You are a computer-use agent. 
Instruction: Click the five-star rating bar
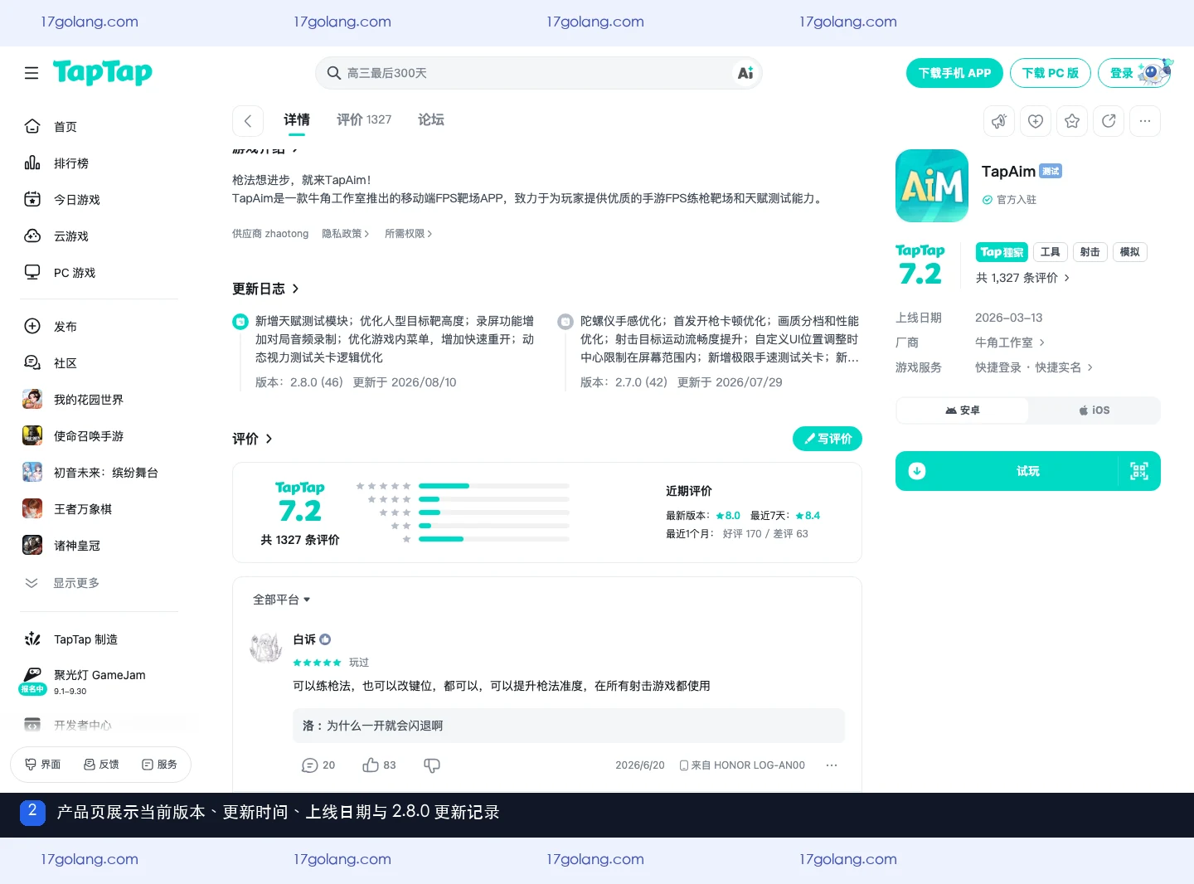494,486
